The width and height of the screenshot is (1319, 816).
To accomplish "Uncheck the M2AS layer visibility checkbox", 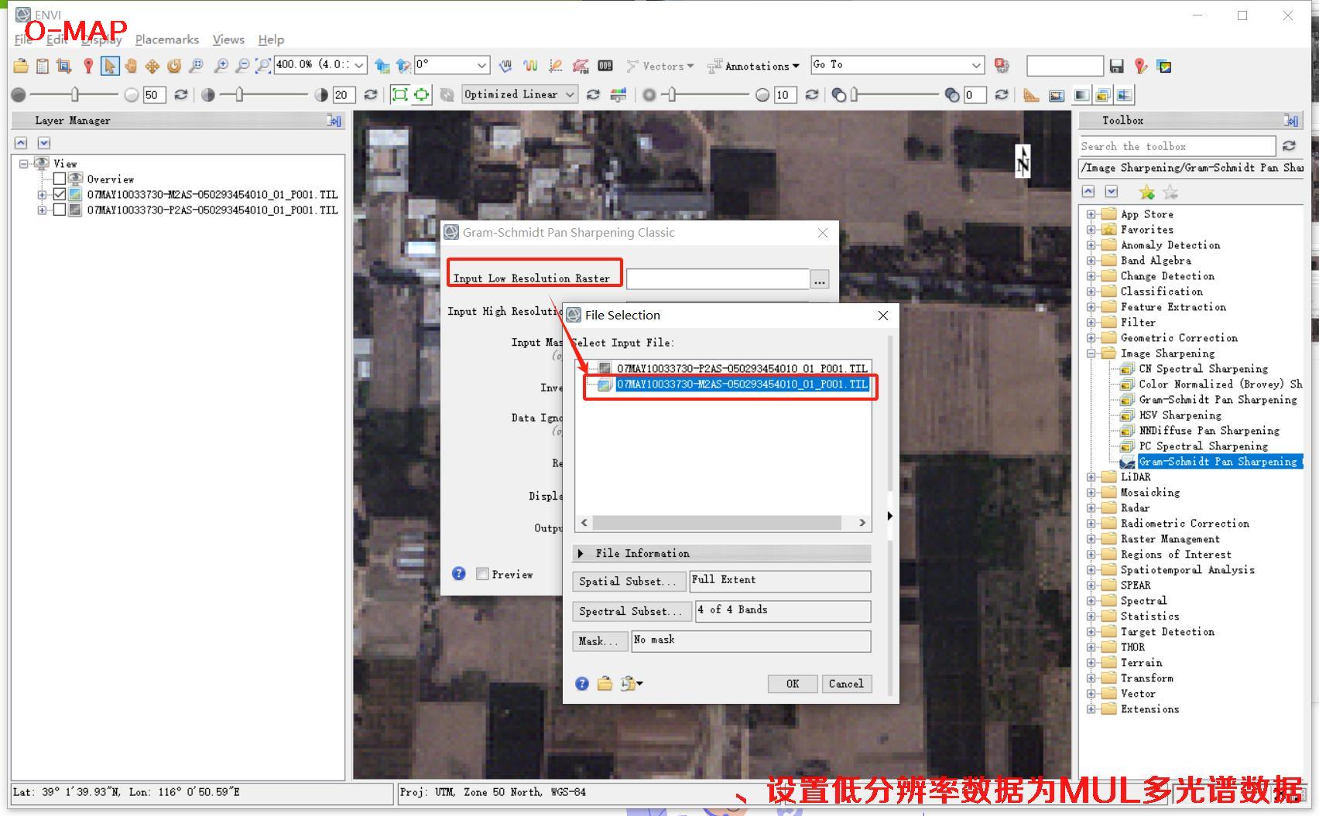I will (x=60, y=194).
